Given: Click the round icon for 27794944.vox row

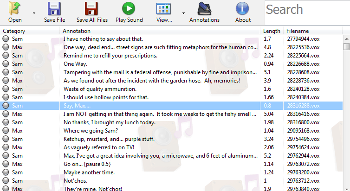Looking at the screenshot, I should pyautogui.click(x=6, y=39).
